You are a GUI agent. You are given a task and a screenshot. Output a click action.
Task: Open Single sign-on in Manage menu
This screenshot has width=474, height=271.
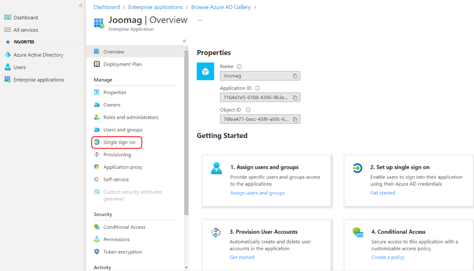pyautogui.click(x=119, y=142)
